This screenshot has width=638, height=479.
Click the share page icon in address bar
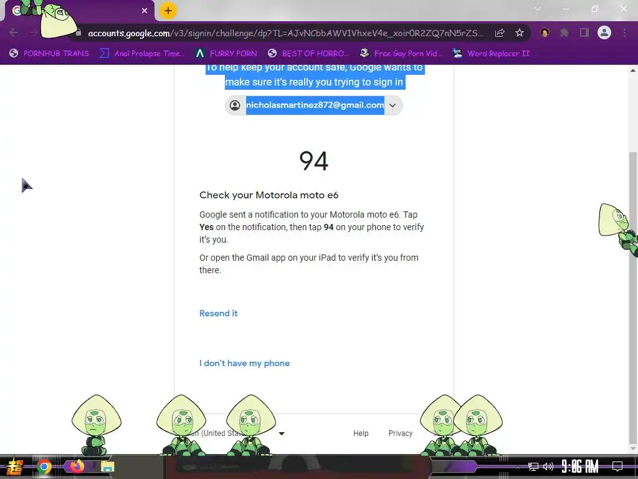click(500, 33)
